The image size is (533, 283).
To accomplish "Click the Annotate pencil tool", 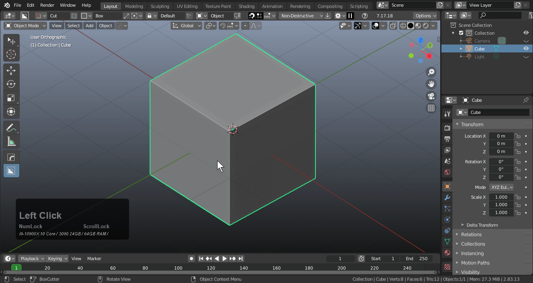I will 11,128.
